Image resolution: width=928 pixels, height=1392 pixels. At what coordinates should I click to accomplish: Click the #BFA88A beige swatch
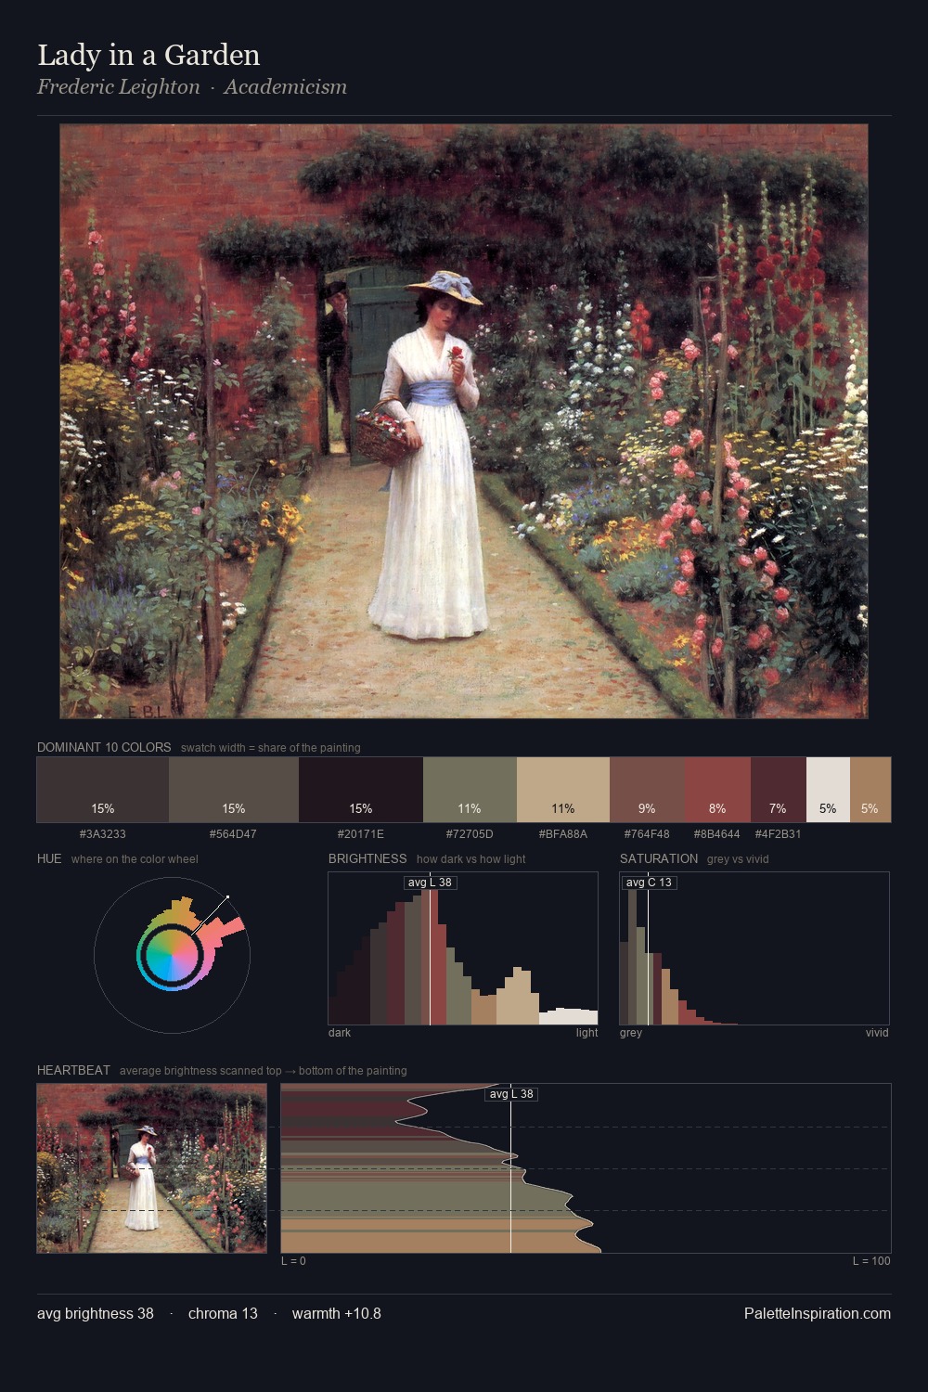point(563,790)
